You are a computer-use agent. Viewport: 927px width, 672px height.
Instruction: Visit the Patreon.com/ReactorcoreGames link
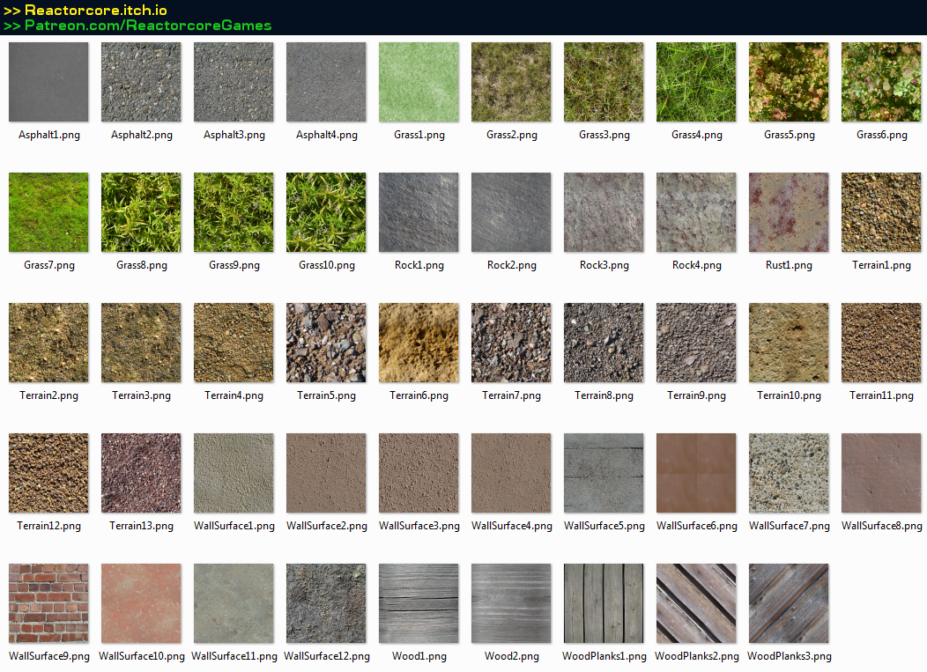(x=148, y=26)
